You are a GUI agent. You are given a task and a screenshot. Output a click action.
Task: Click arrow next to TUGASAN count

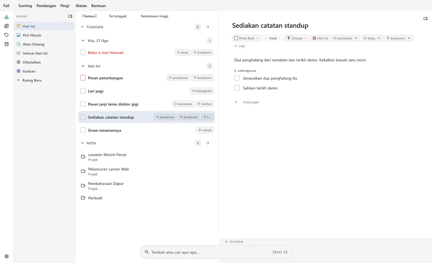[208, 27]
